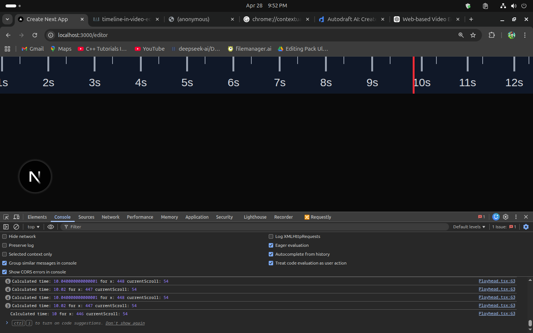This screenshot has height=333, width=533.
Task: Uncheck Show CORS errors in console
Action: 4,272
